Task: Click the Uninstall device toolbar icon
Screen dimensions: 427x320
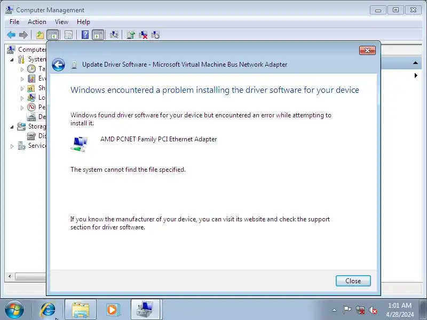Action: pyautogui.click(x=143, y=35)
